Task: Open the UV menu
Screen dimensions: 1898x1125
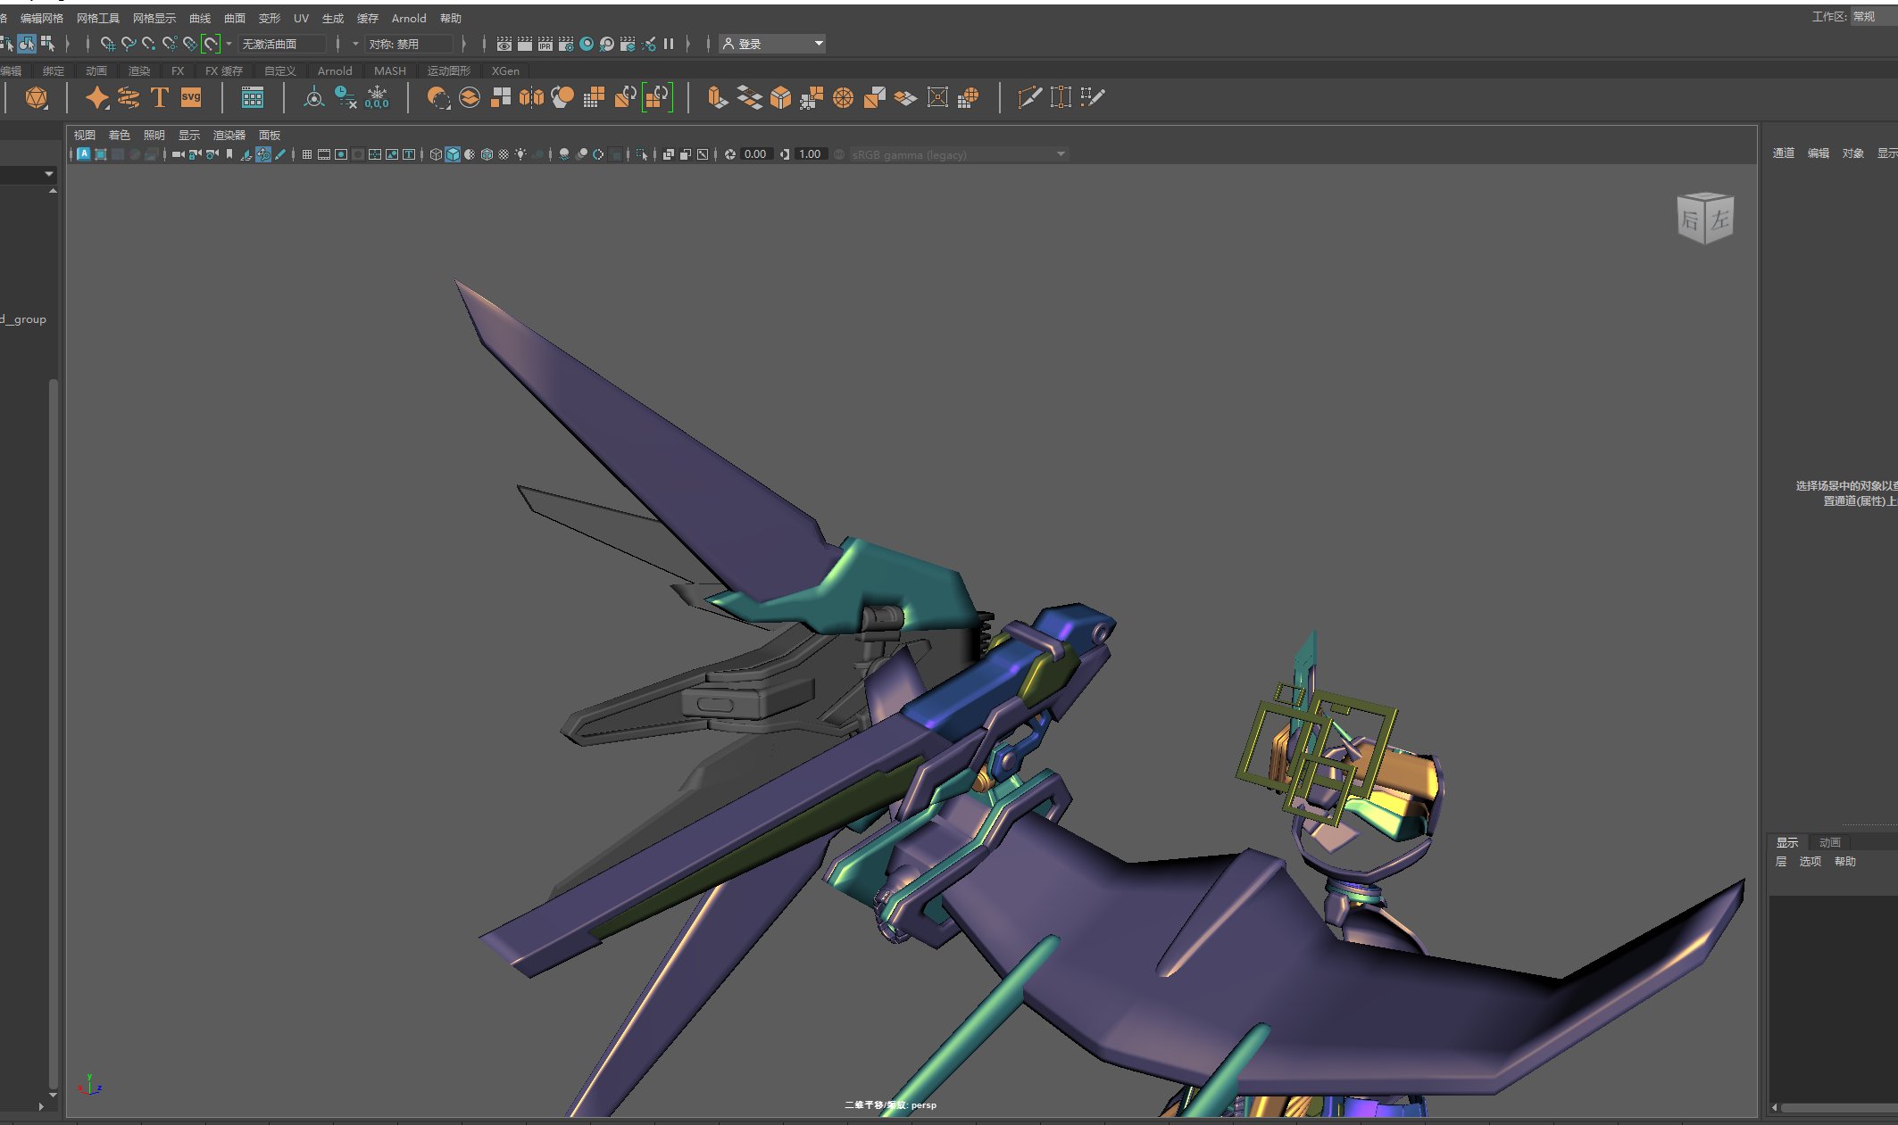Action: 302,18
